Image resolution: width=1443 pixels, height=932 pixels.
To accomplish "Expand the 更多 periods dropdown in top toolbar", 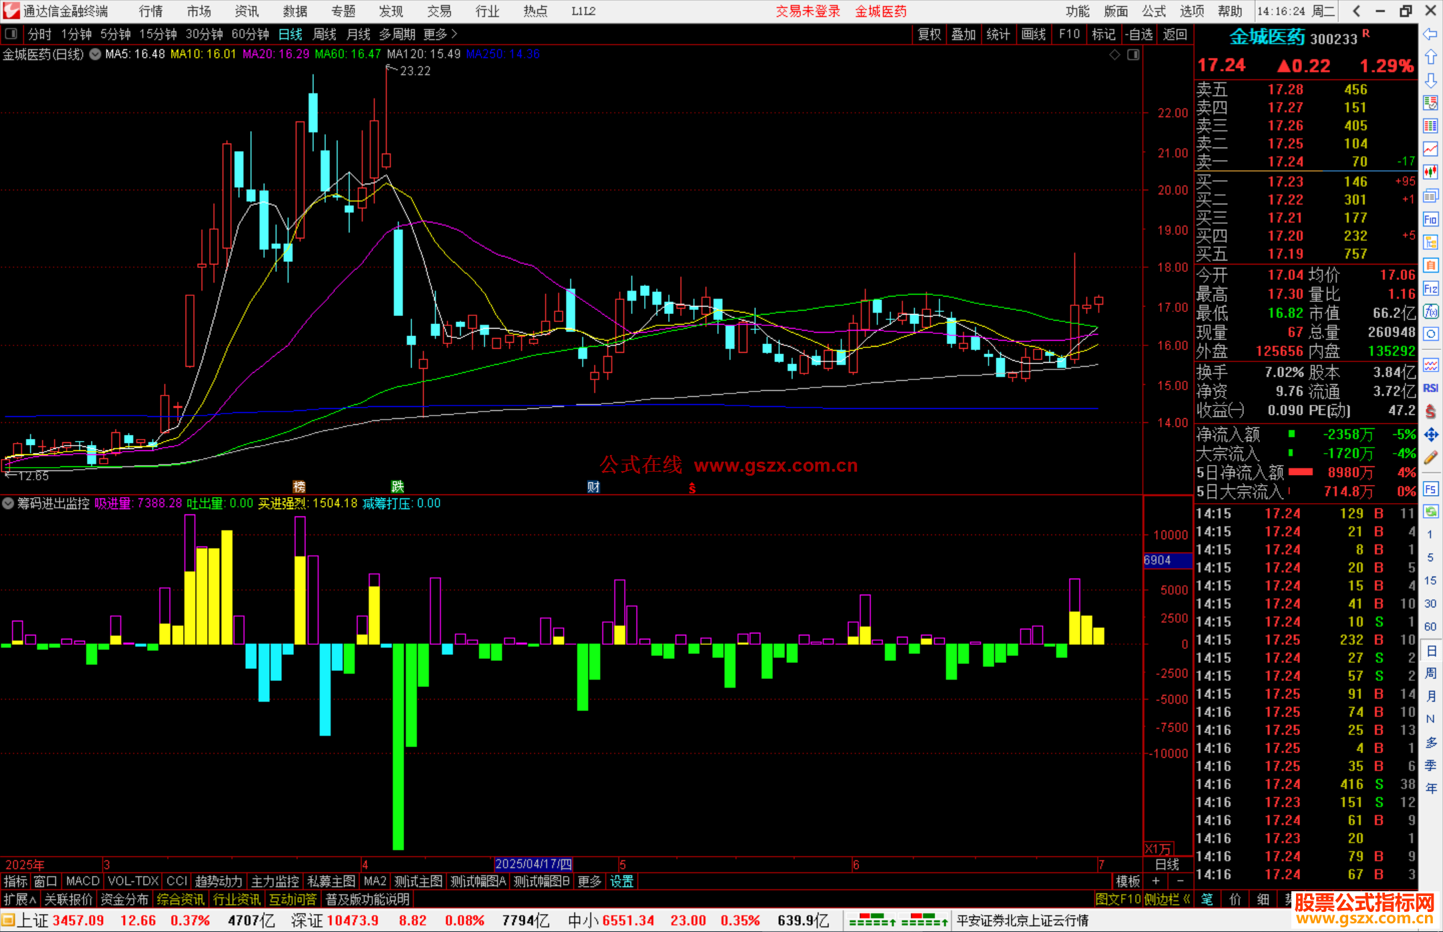I will (440, 34).
